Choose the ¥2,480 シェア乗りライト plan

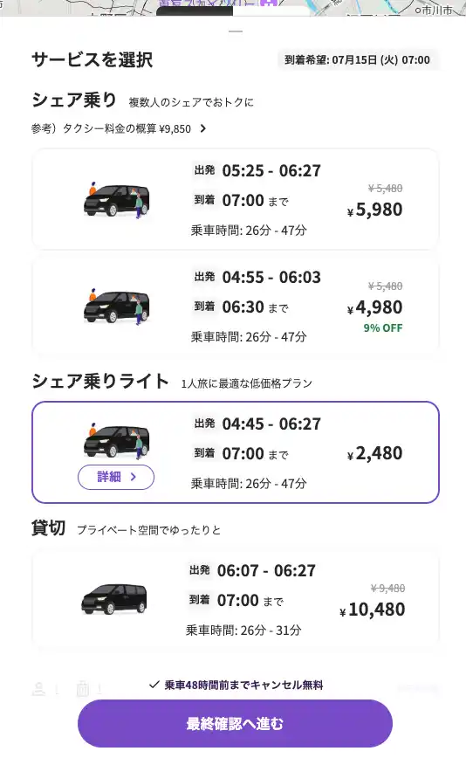click(235, 452)
